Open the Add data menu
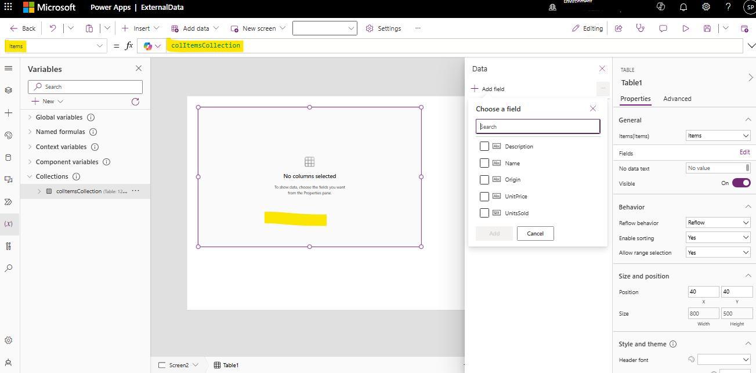The image size is (756, 373). 195,28
